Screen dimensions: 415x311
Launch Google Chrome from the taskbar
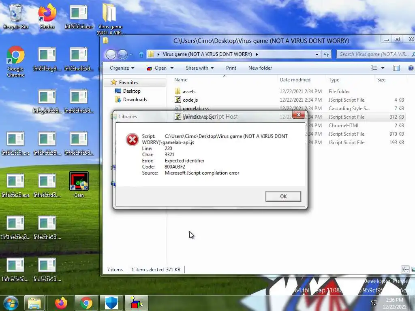(86, 303)
